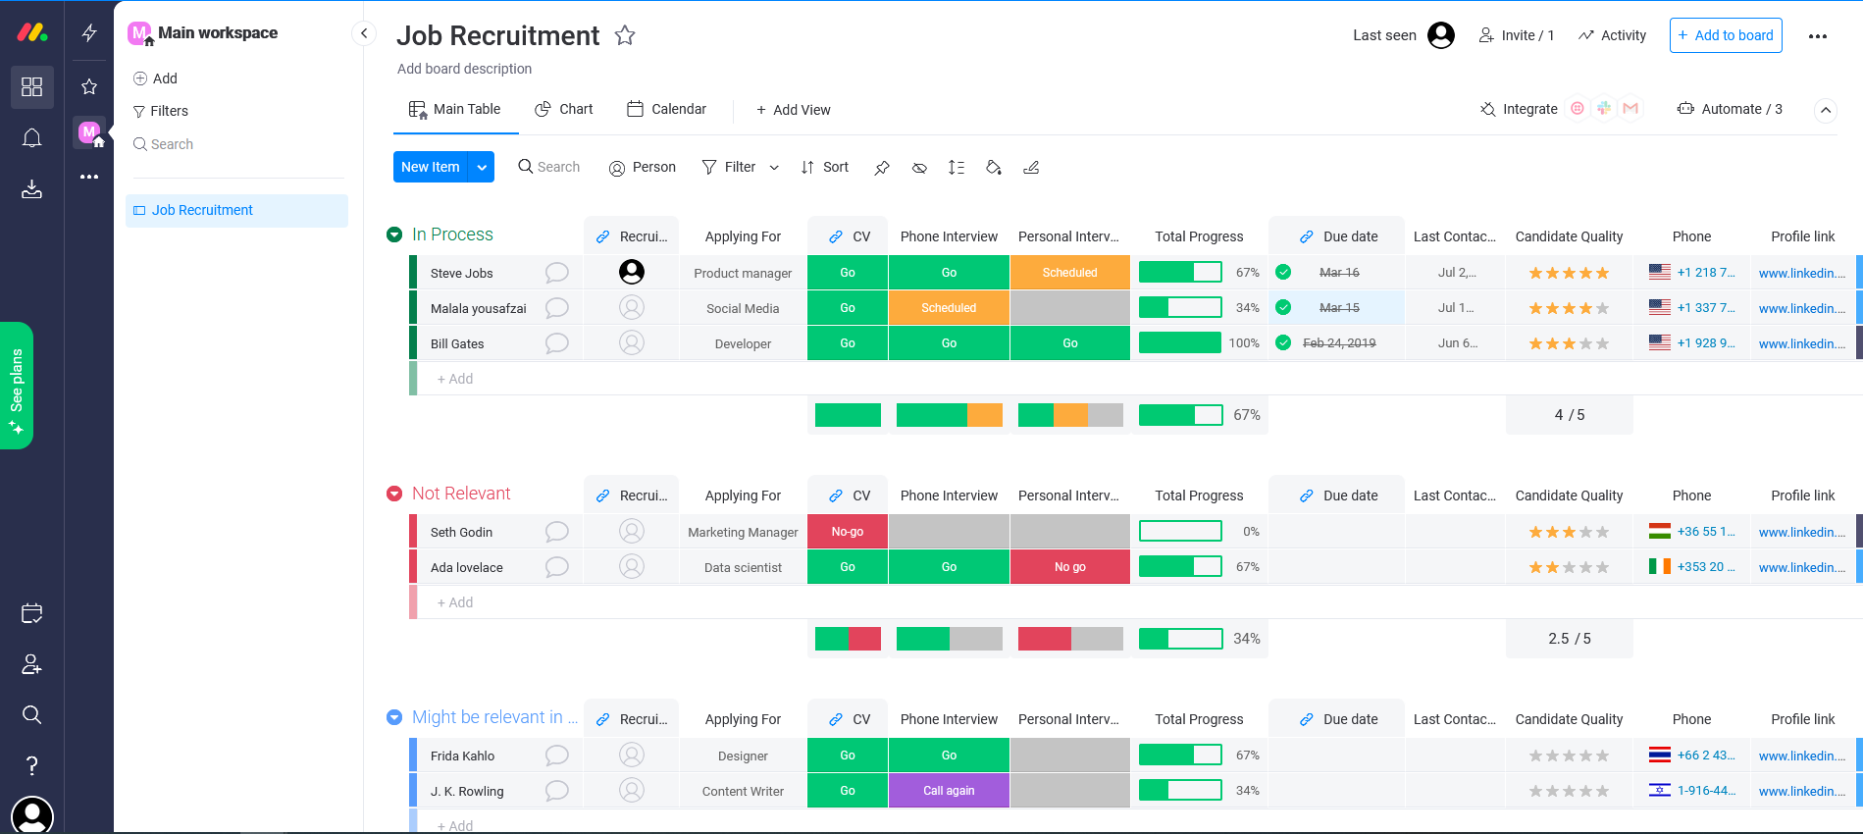The image size is (1863, 834).
Task: Click Call again status for J. K. Rowling
Action: click(x=949, y=791)
